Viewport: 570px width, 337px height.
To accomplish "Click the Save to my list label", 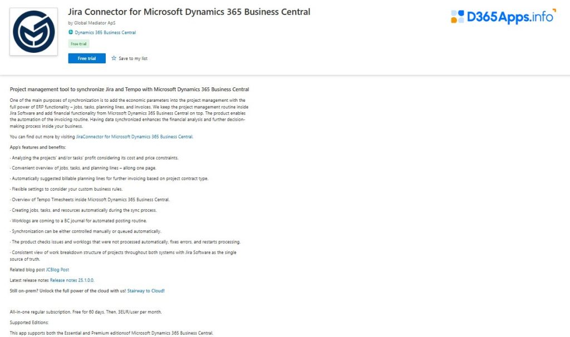I will coord(133,58).
